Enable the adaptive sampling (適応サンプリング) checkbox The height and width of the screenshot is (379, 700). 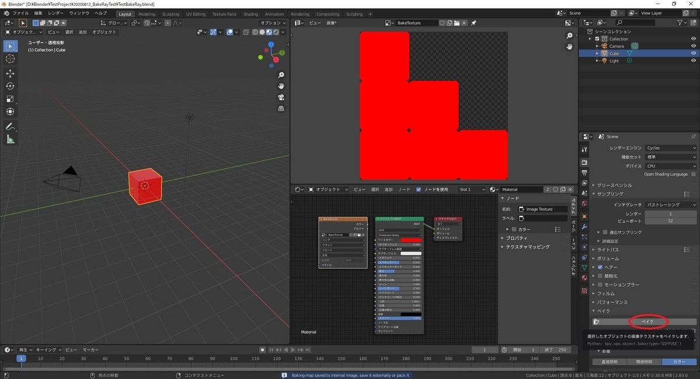pyautogui.click(x=605, y=232)
